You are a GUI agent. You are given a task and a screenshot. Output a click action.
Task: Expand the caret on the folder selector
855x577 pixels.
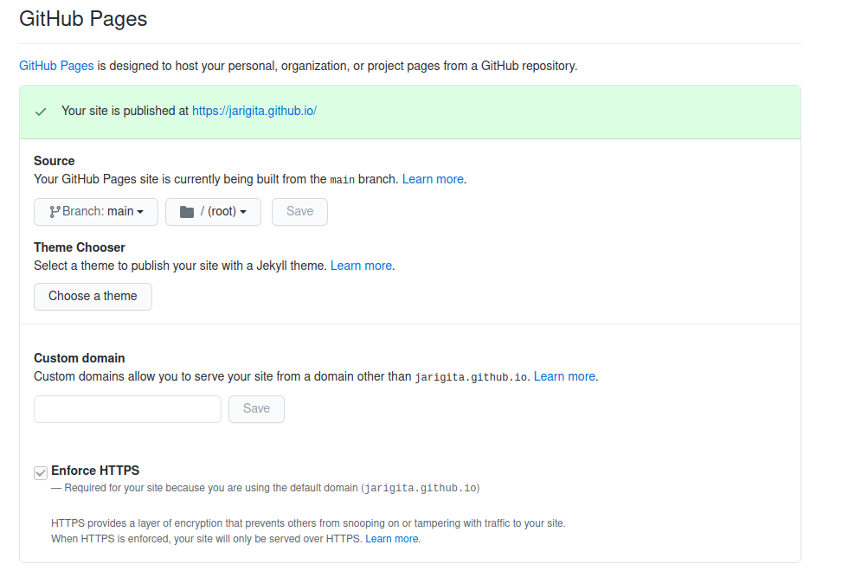(x=242, y=212)
